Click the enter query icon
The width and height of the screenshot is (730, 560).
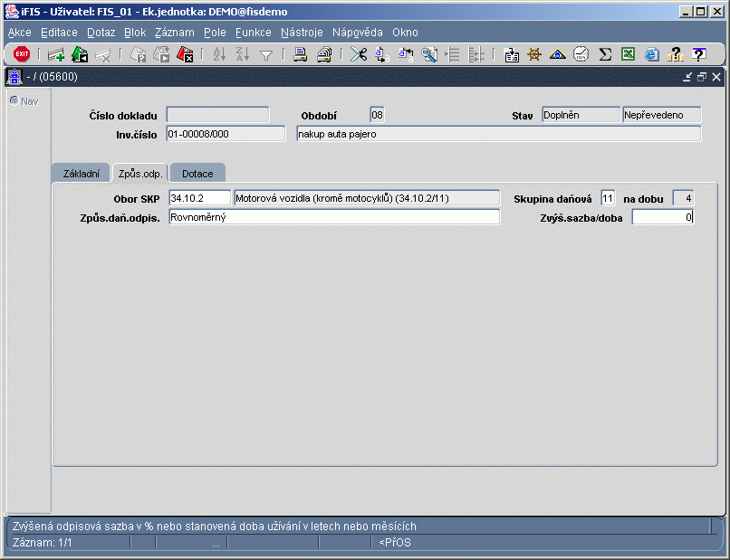[x=138, y=55]
